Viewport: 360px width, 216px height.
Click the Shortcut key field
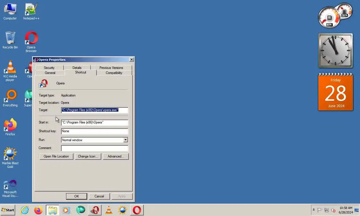(94, 131)
